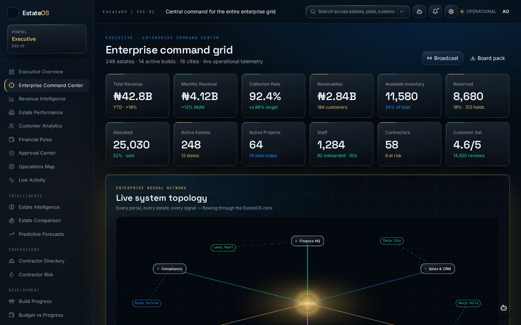The height and width of the screenshot is (325, 521).
Task: Open the Enterprise Command Center page
Action: click(47, 86)
